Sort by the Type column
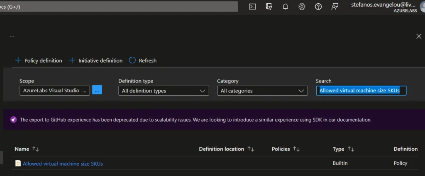The image size is (425, 176). [x=343, y=149]
